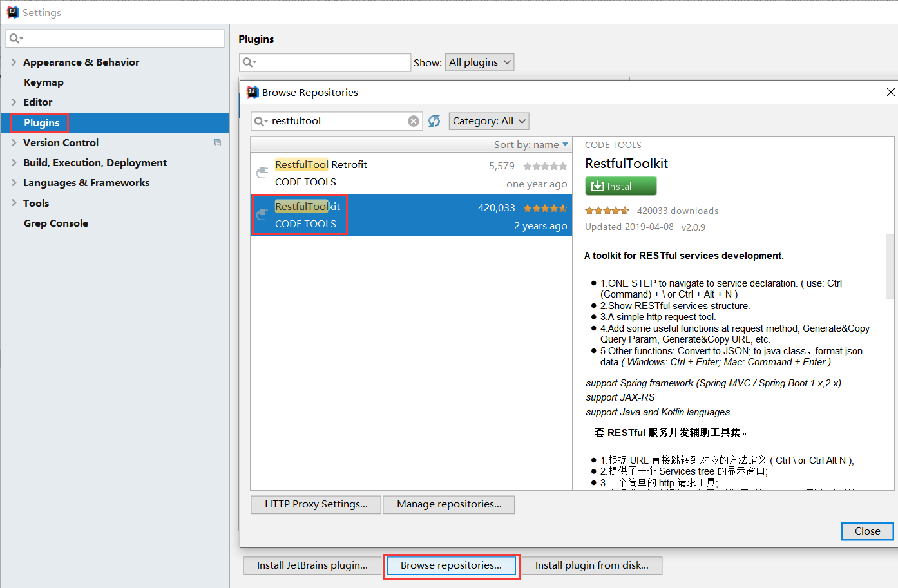Click the 5,579 download count

click(502, 166)
